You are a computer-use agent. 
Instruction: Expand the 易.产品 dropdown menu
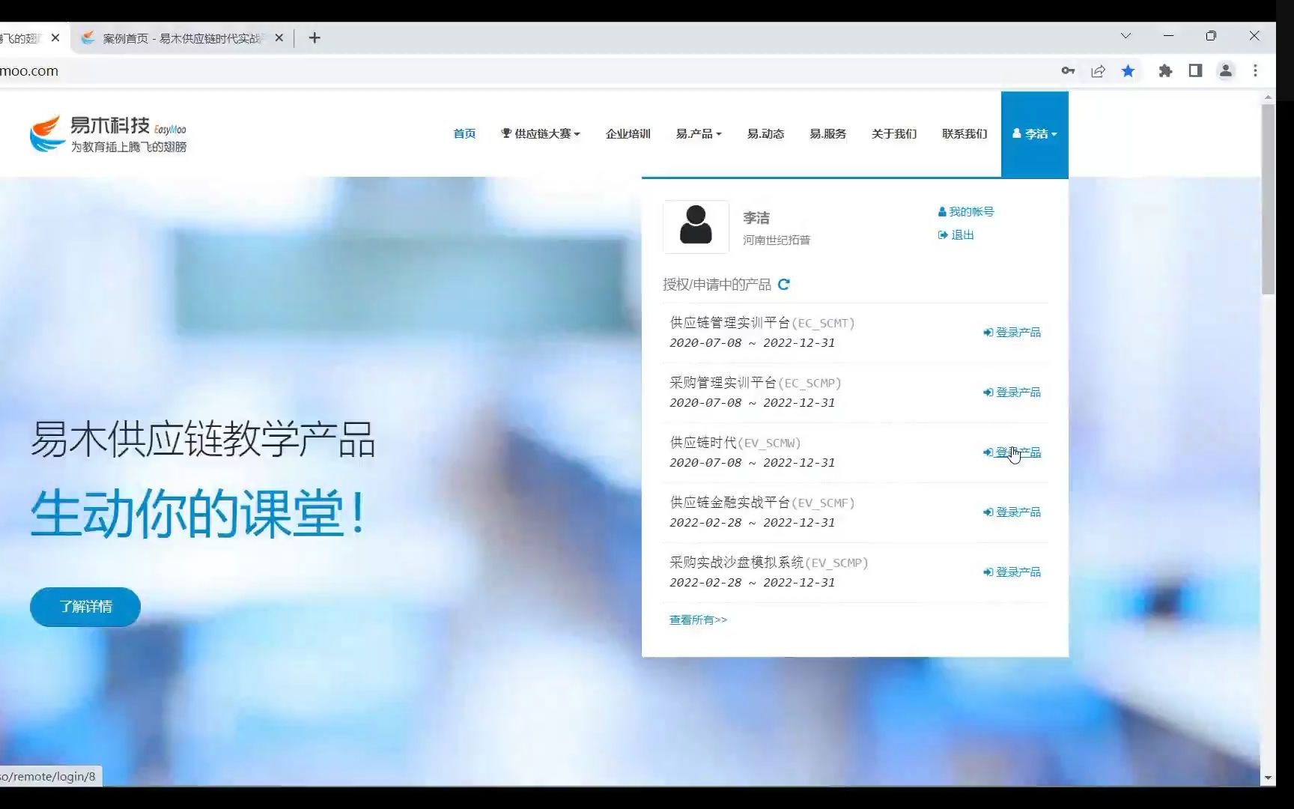tap(698, 134)
